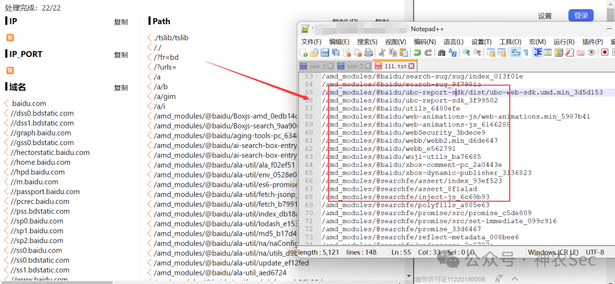Click the save icon on new 1 tab
This screenshot has height=284, width=615.
[303, 66]
